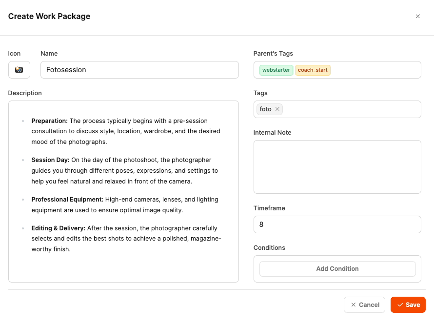The image size is (434, 325).
Task: Click the Save button
Action: 408,305
